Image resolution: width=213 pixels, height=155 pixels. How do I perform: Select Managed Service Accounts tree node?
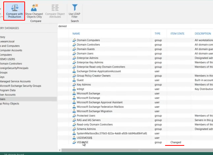coord(15,81)
